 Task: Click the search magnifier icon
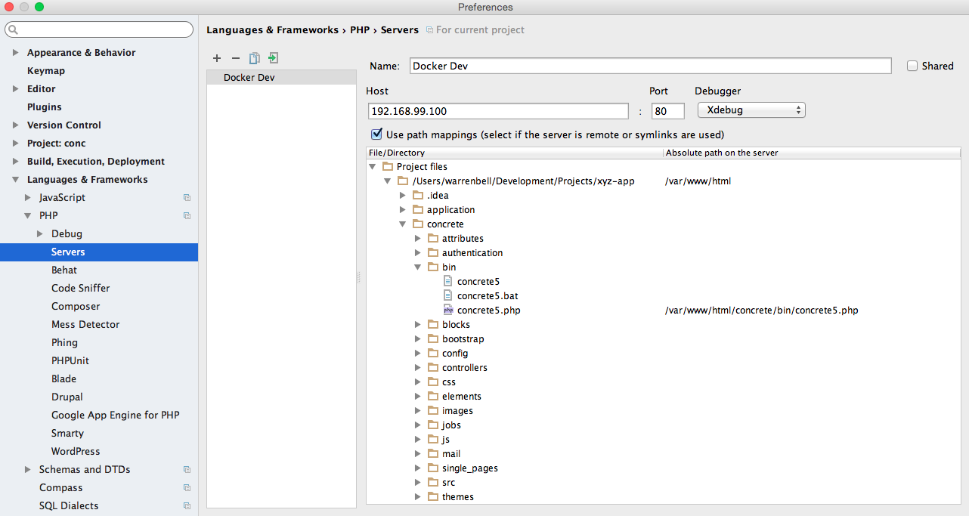14,29
